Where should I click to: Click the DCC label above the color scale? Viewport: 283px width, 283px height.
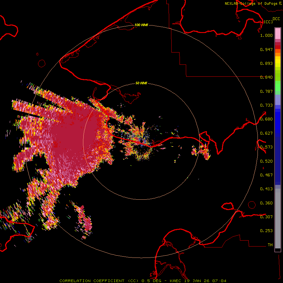coord(276,19)
